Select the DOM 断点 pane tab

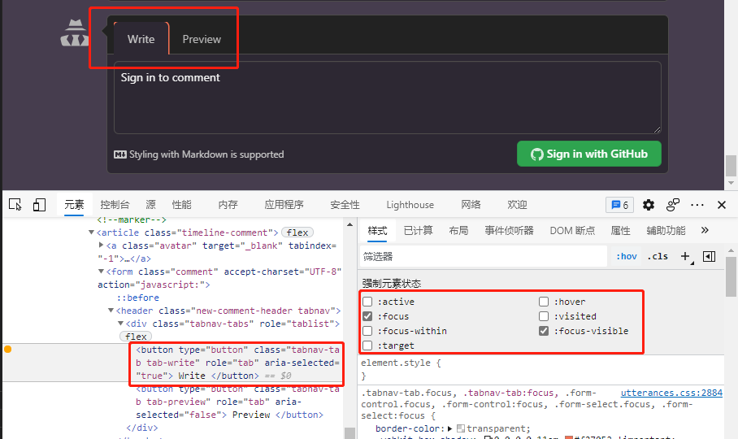pyautogui.click(x=572, y=231)
